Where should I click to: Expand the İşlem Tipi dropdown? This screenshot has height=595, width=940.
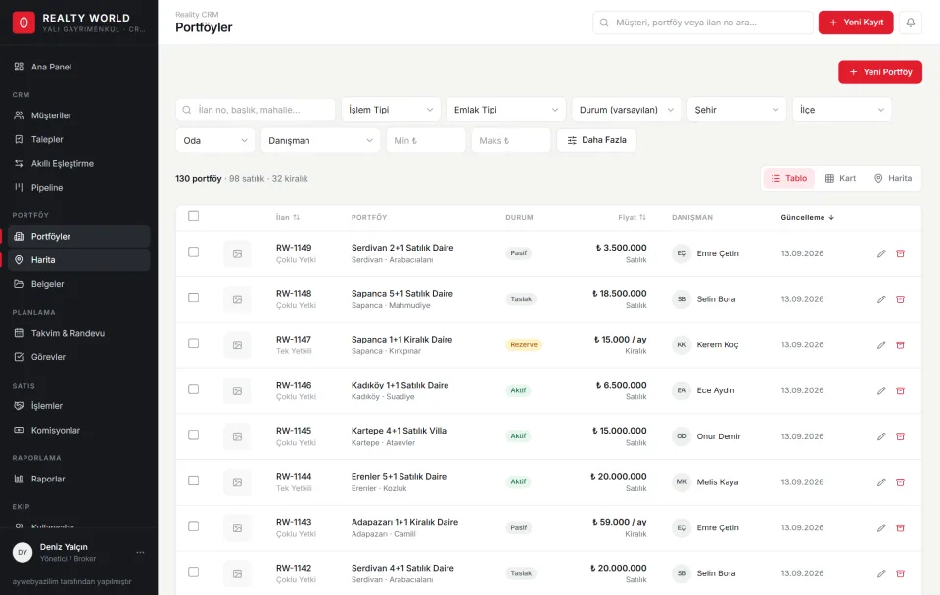click(391, 110)
